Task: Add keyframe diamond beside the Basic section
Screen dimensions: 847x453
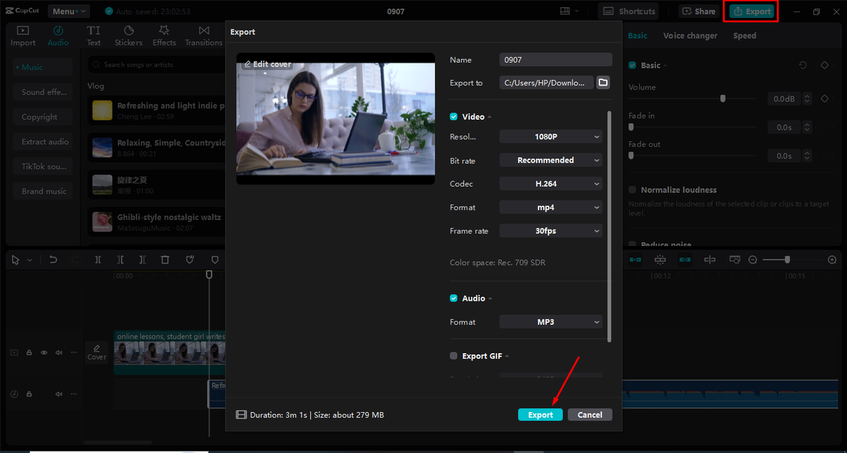Action: [x=825, y=65]
